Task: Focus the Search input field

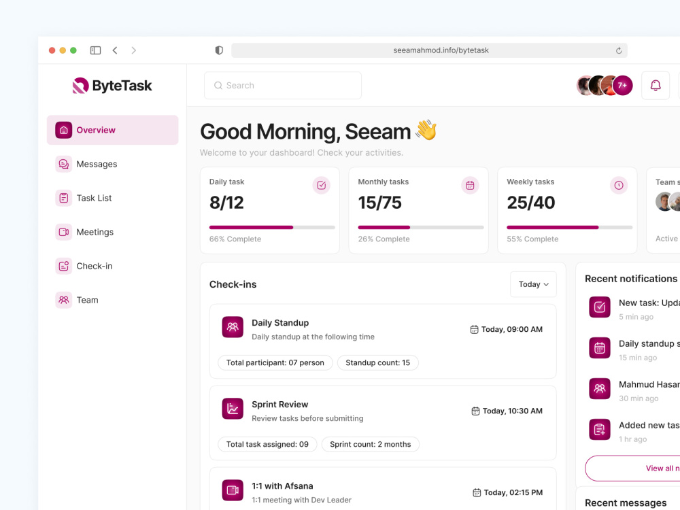Action: 283,86
